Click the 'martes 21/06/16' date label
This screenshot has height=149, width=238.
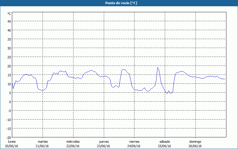pos(42,144)
